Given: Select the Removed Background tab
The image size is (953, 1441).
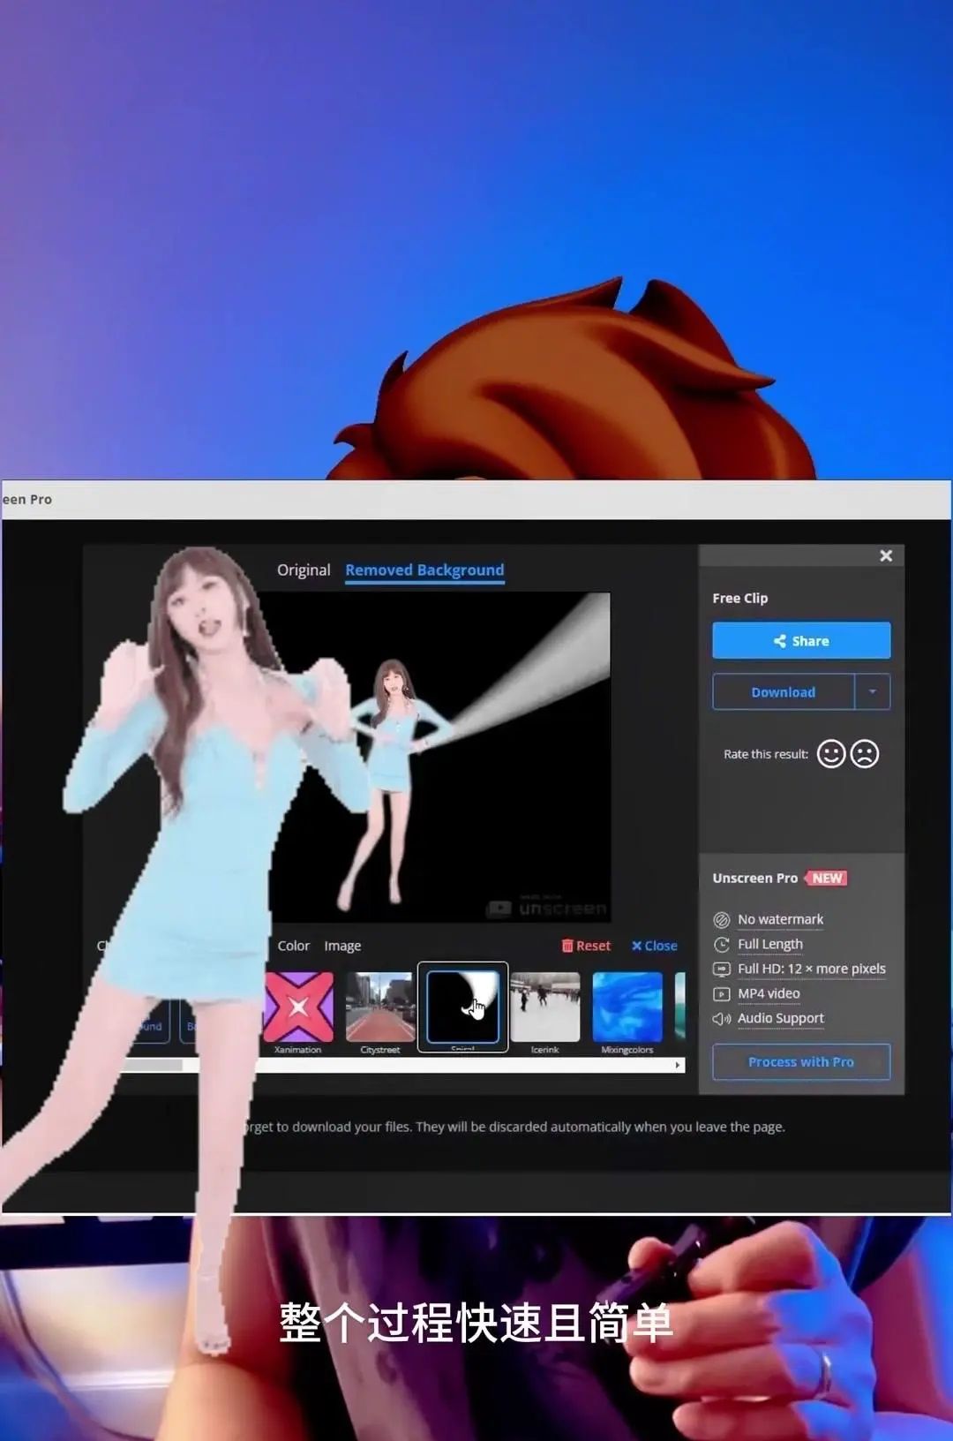Looking at the screenshot, I should tap(424, 570).
